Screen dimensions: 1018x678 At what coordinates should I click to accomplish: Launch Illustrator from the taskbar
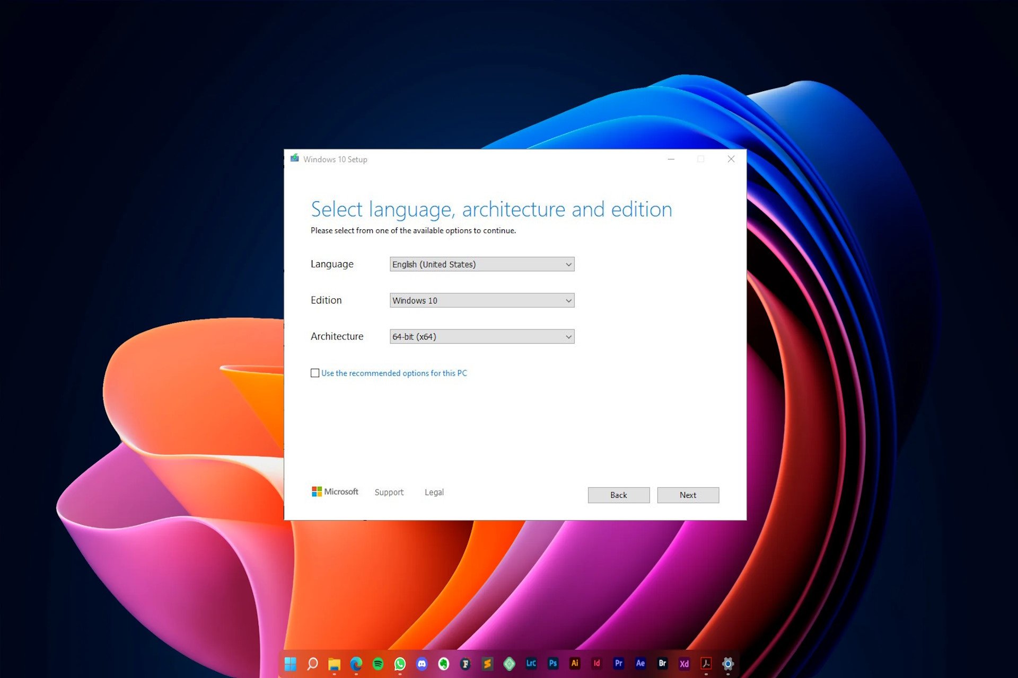point(575,663)
